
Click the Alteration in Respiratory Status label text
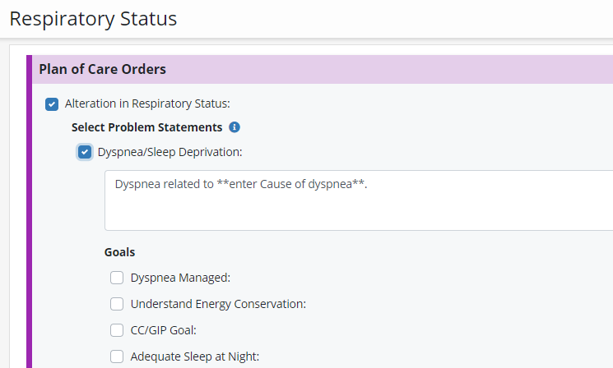coord(147,103)
